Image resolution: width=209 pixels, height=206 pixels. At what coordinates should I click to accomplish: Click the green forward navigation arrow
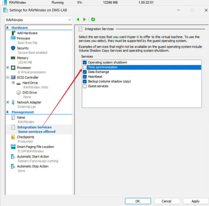click(x=84, y=20)
